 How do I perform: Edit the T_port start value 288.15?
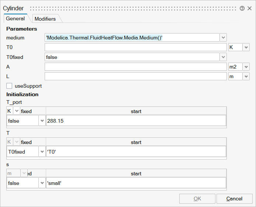[135, 121]
